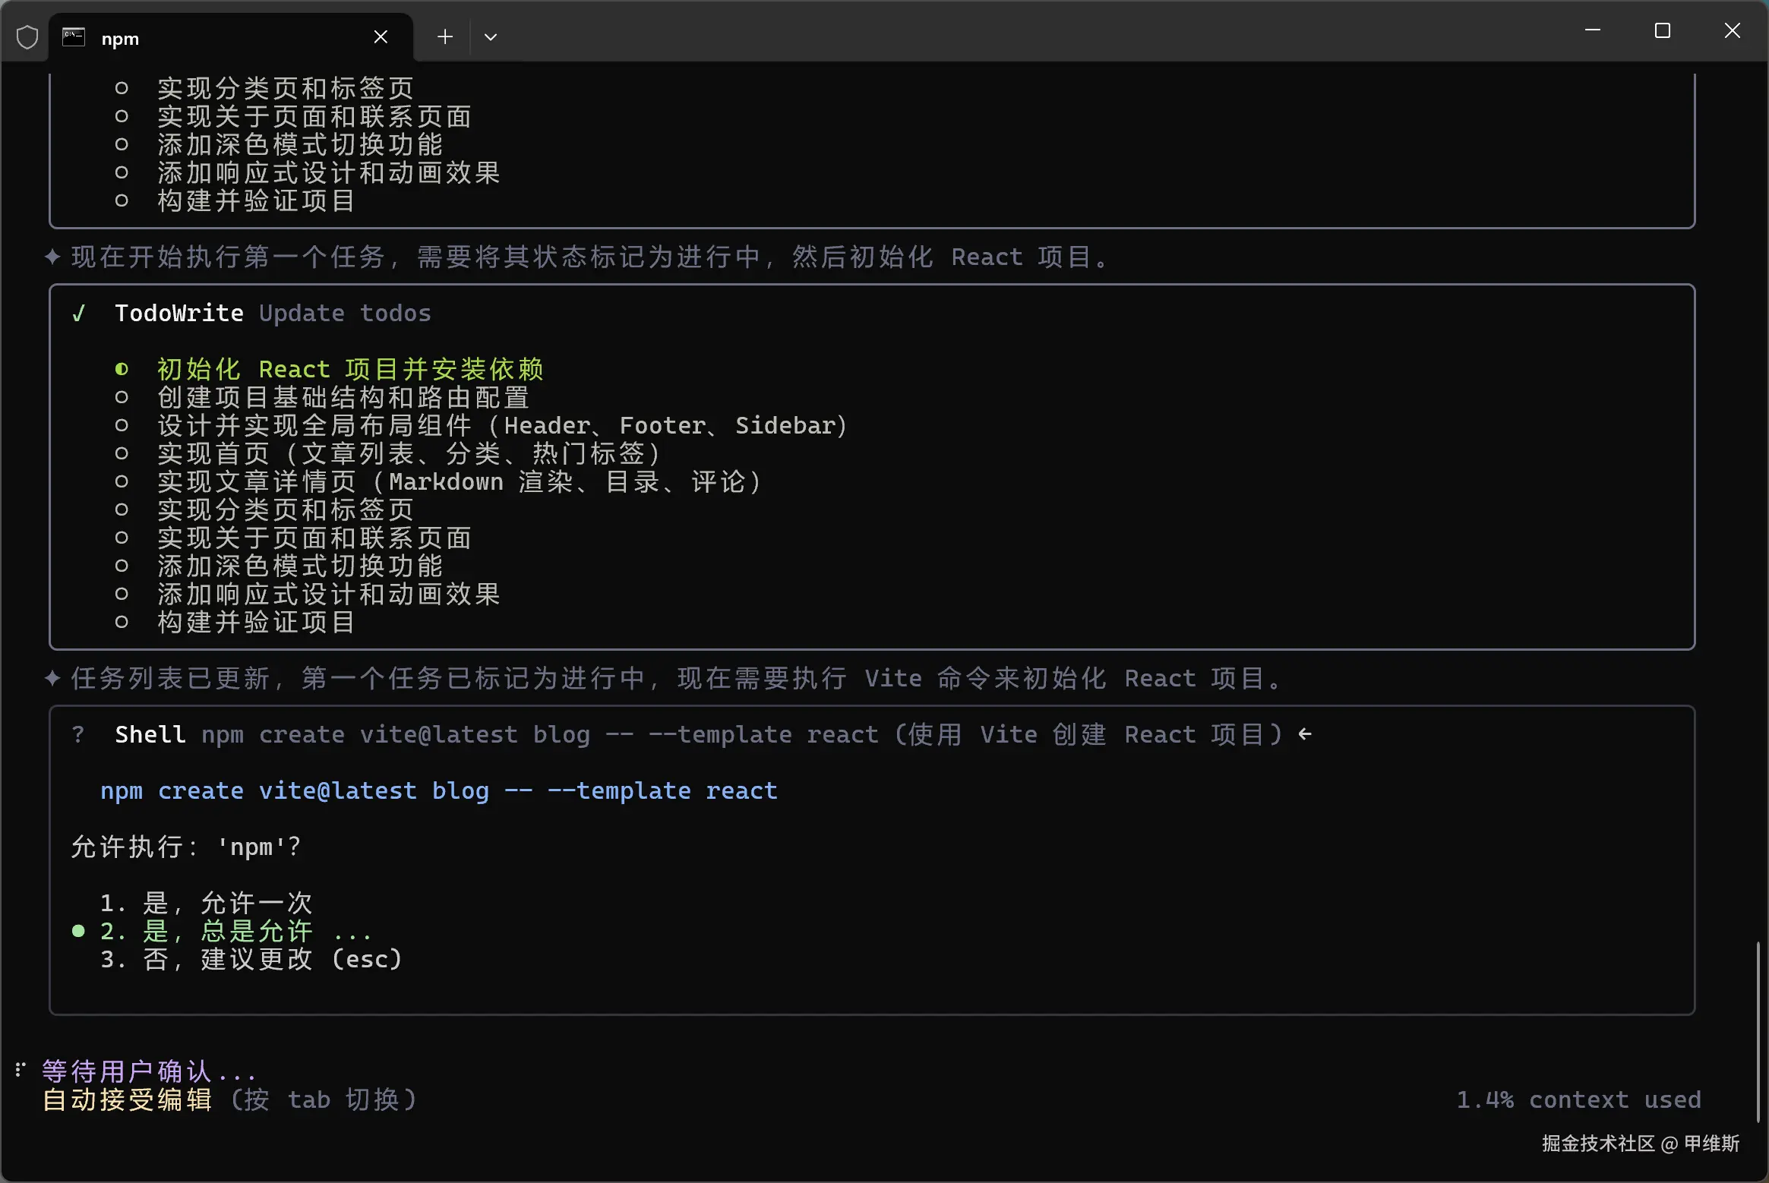Click the question mark icon beside Shell
This screenshot has height=1183, width=1769.
click(x=78, y=734)
